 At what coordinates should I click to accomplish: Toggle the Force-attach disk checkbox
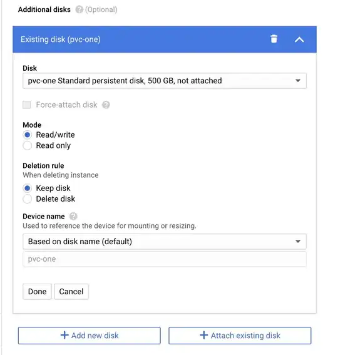(x=27, y=105)
